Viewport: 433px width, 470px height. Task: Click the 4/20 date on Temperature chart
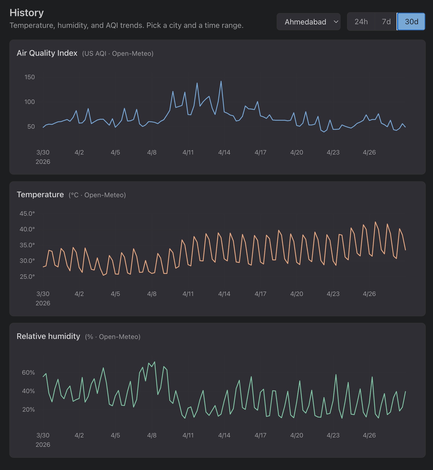296,294
